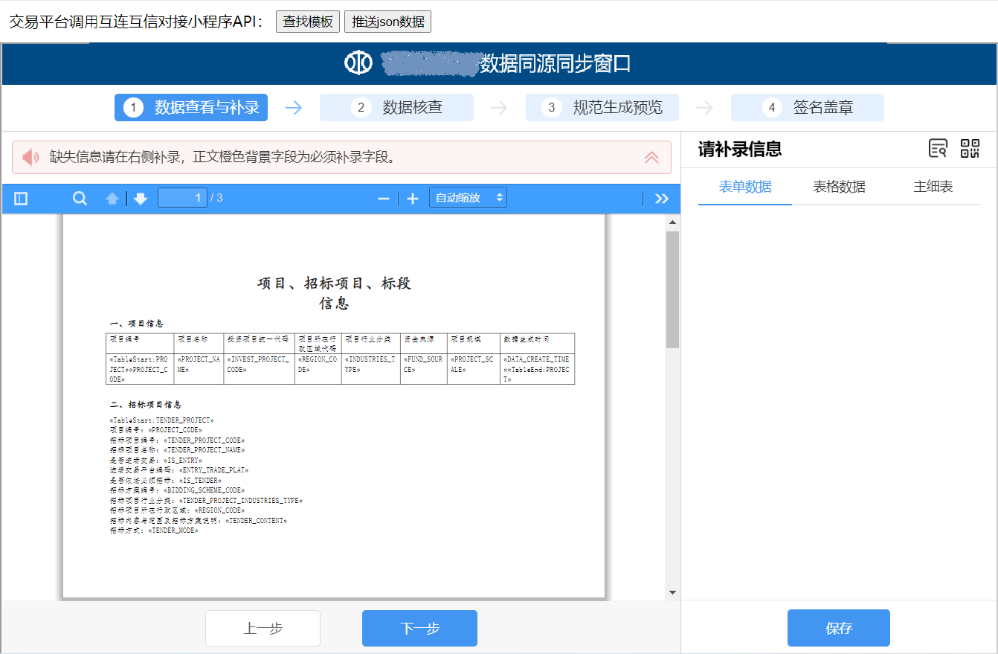The height and width of the screenshot is (654, 998).
Task: Open the QR code icon
Action: pos(970,149)
